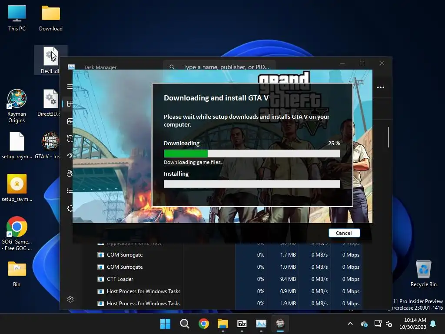Click the Downloading progress bar
Screen dimensions: 445x334
[x=252, y=154]
